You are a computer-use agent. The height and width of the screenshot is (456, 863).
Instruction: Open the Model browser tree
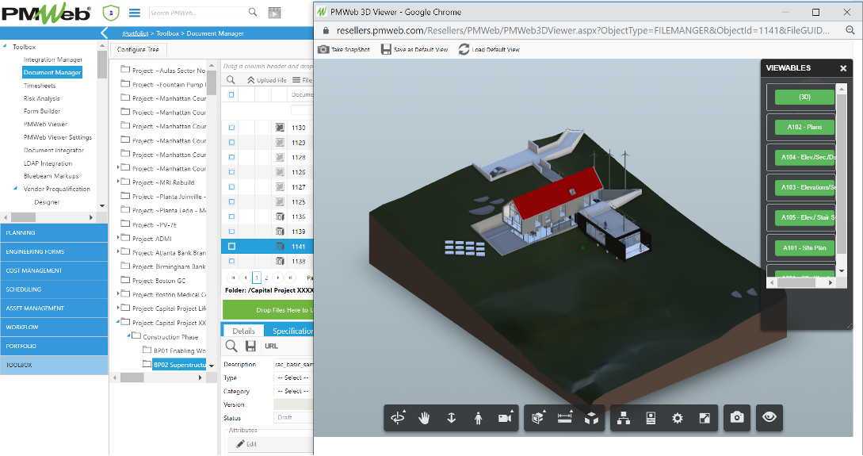click(x=623, y=418)
